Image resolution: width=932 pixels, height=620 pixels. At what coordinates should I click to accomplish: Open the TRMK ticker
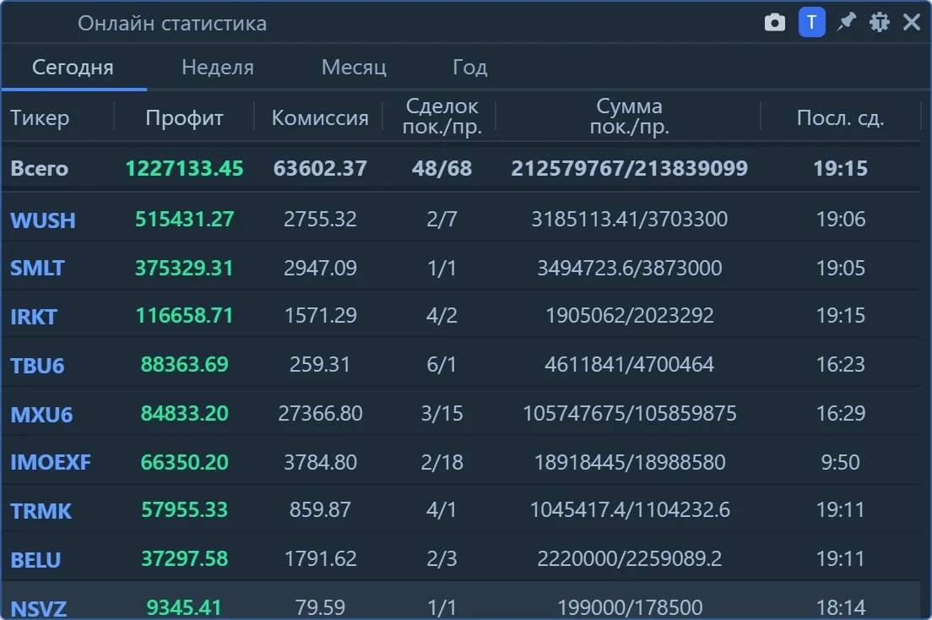[41, 511]
